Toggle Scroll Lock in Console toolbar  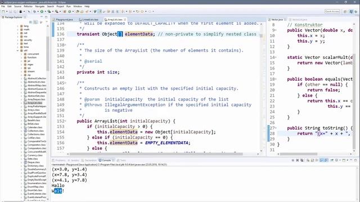click(312, 160)
